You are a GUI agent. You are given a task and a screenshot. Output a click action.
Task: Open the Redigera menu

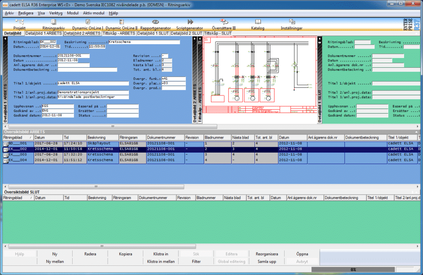26,13
